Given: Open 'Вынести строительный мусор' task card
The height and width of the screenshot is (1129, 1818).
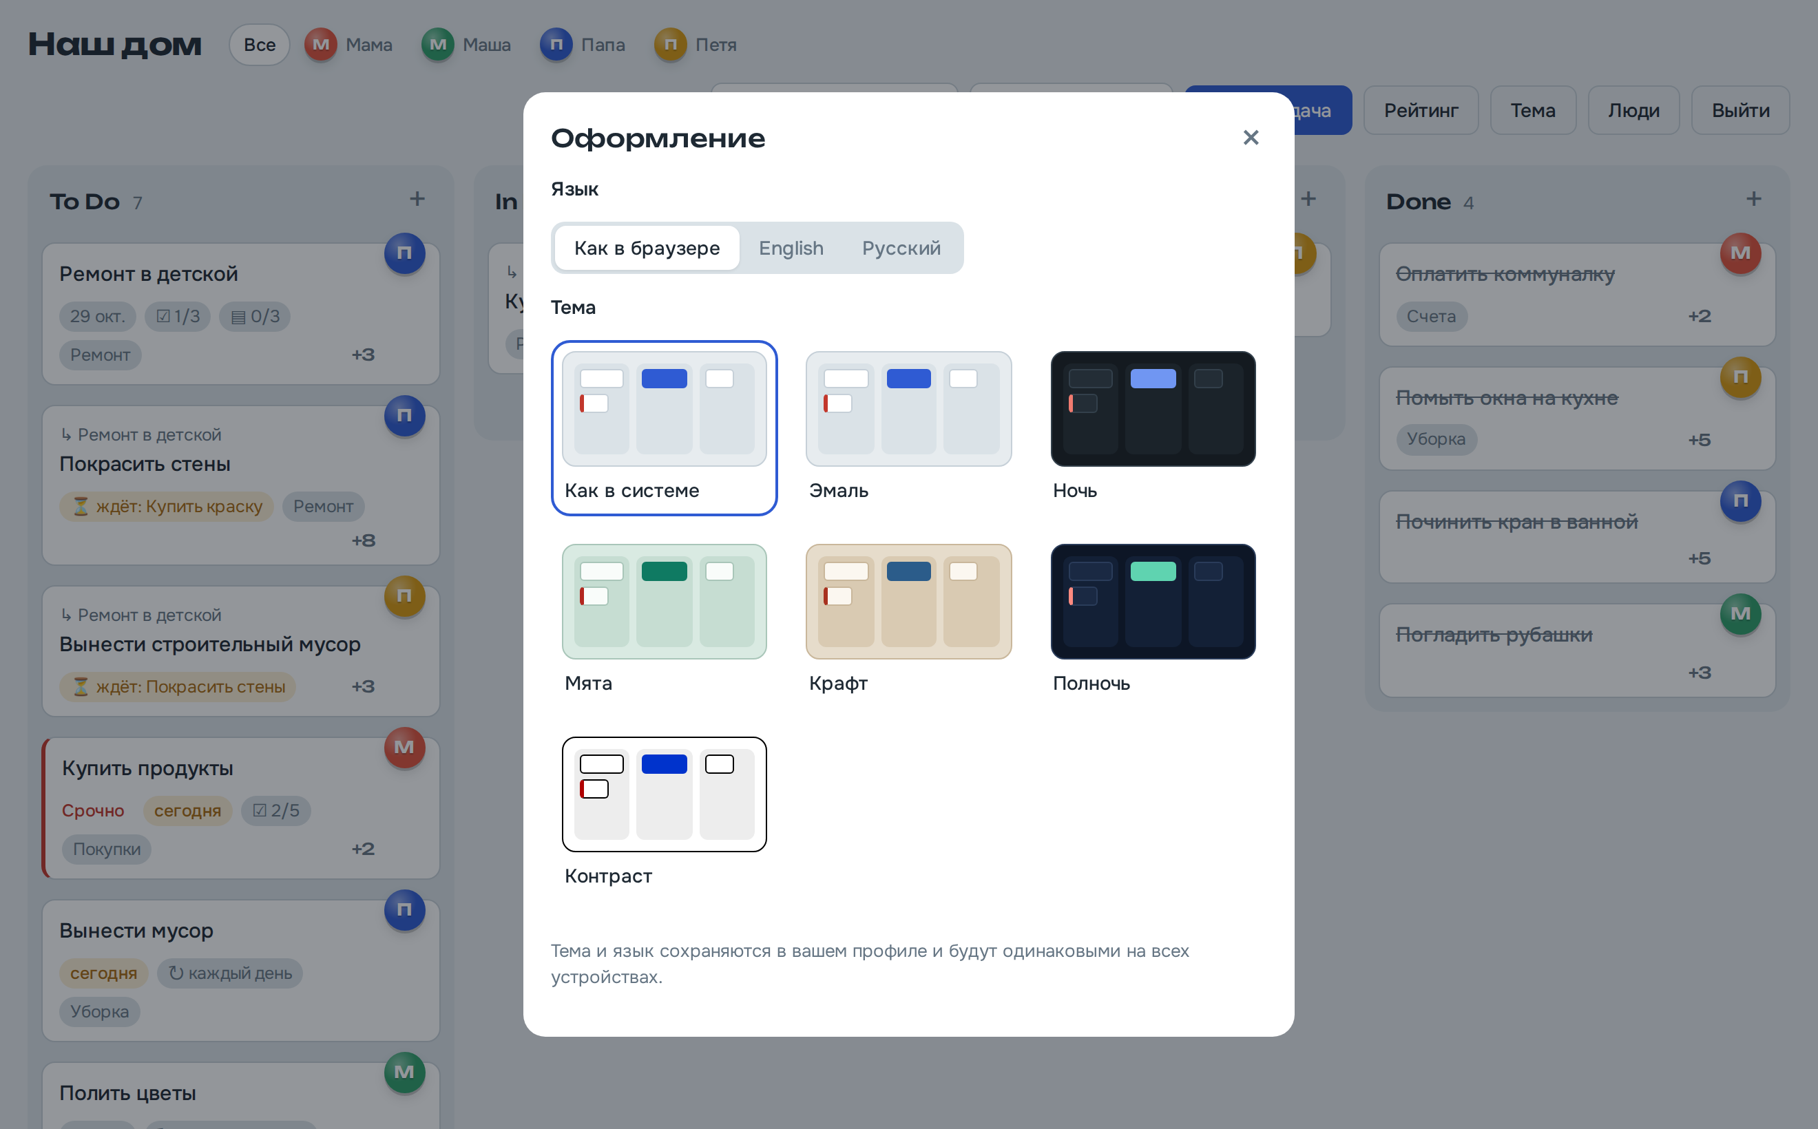Looking at the screenshot, I should (x=240, y=651).
